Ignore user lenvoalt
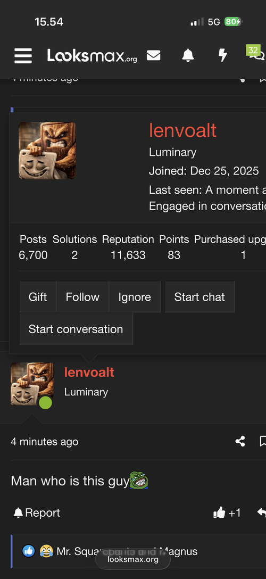 click(135, 297)
